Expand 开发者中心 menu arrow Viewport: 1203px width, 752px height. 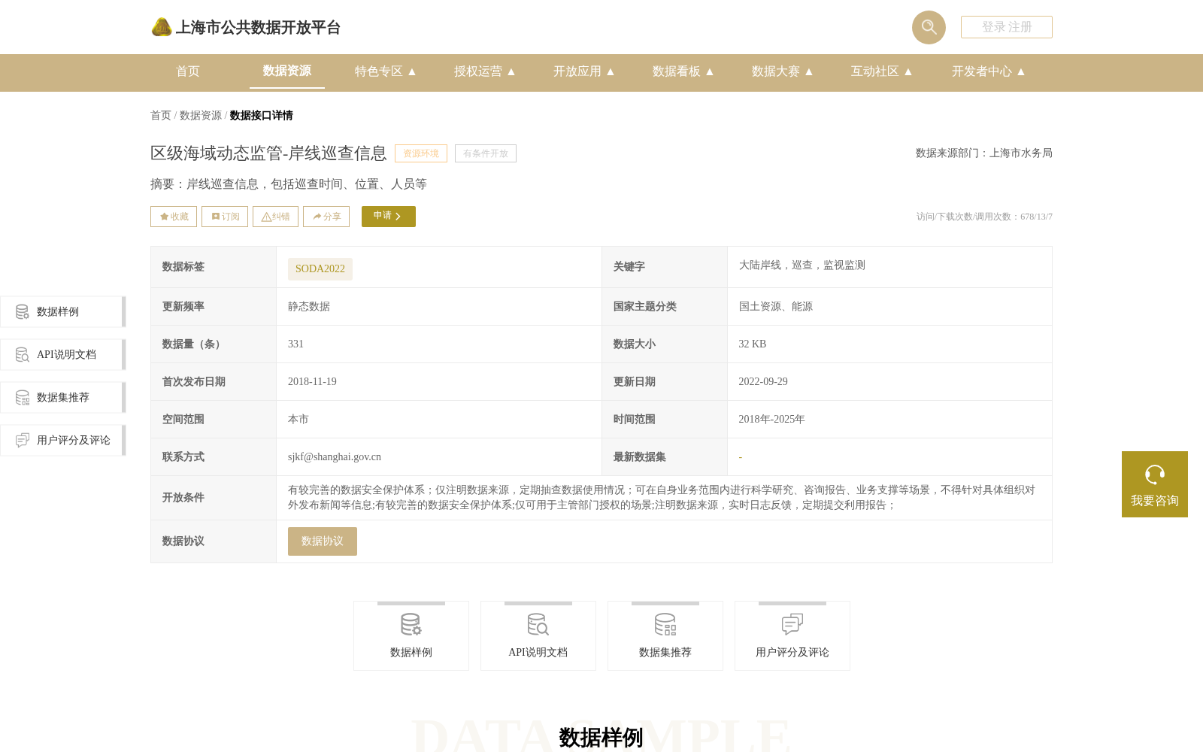pyautogui.click(x=1021, y=71)
